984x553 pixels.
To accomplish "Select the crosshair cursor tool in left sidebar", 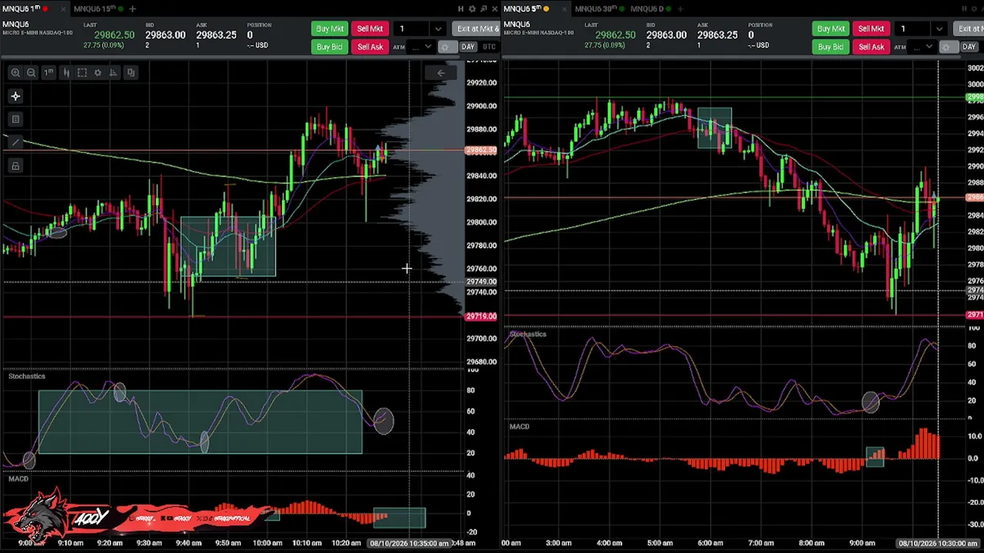I will (15, 96).
